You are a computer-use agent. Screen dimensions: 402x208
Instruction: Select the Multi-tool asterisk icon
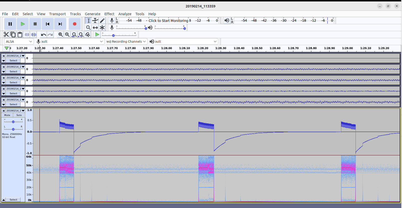[102, 28]
